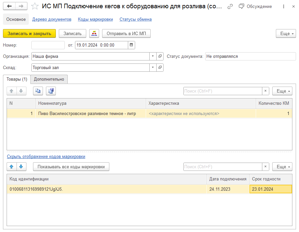Click the back navigation arrow
This screenshot has width=299, height=232.
point(9,6)
